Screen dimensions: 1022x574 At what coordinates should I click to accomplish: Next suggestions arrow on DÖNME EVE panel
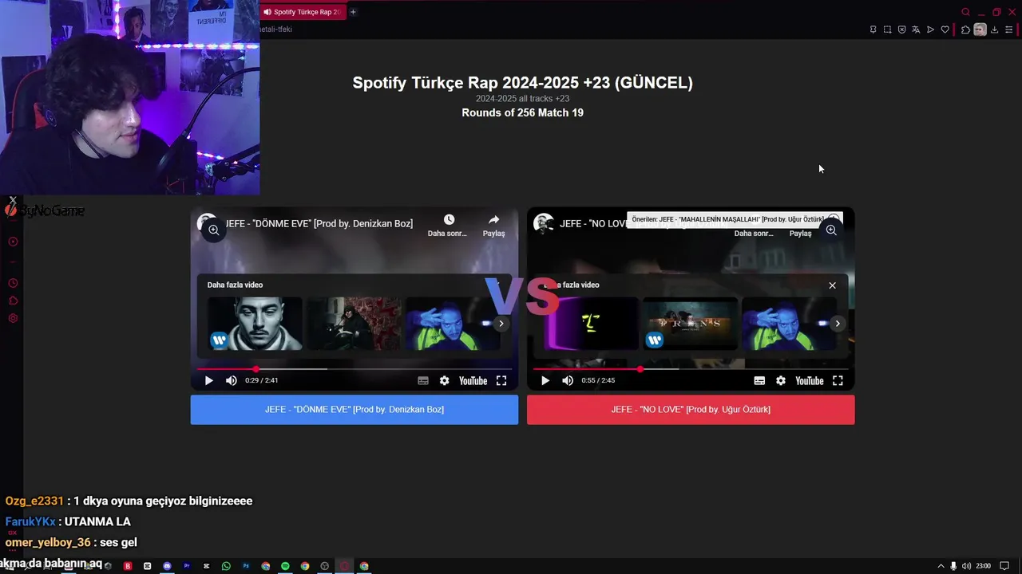(501, 324)
